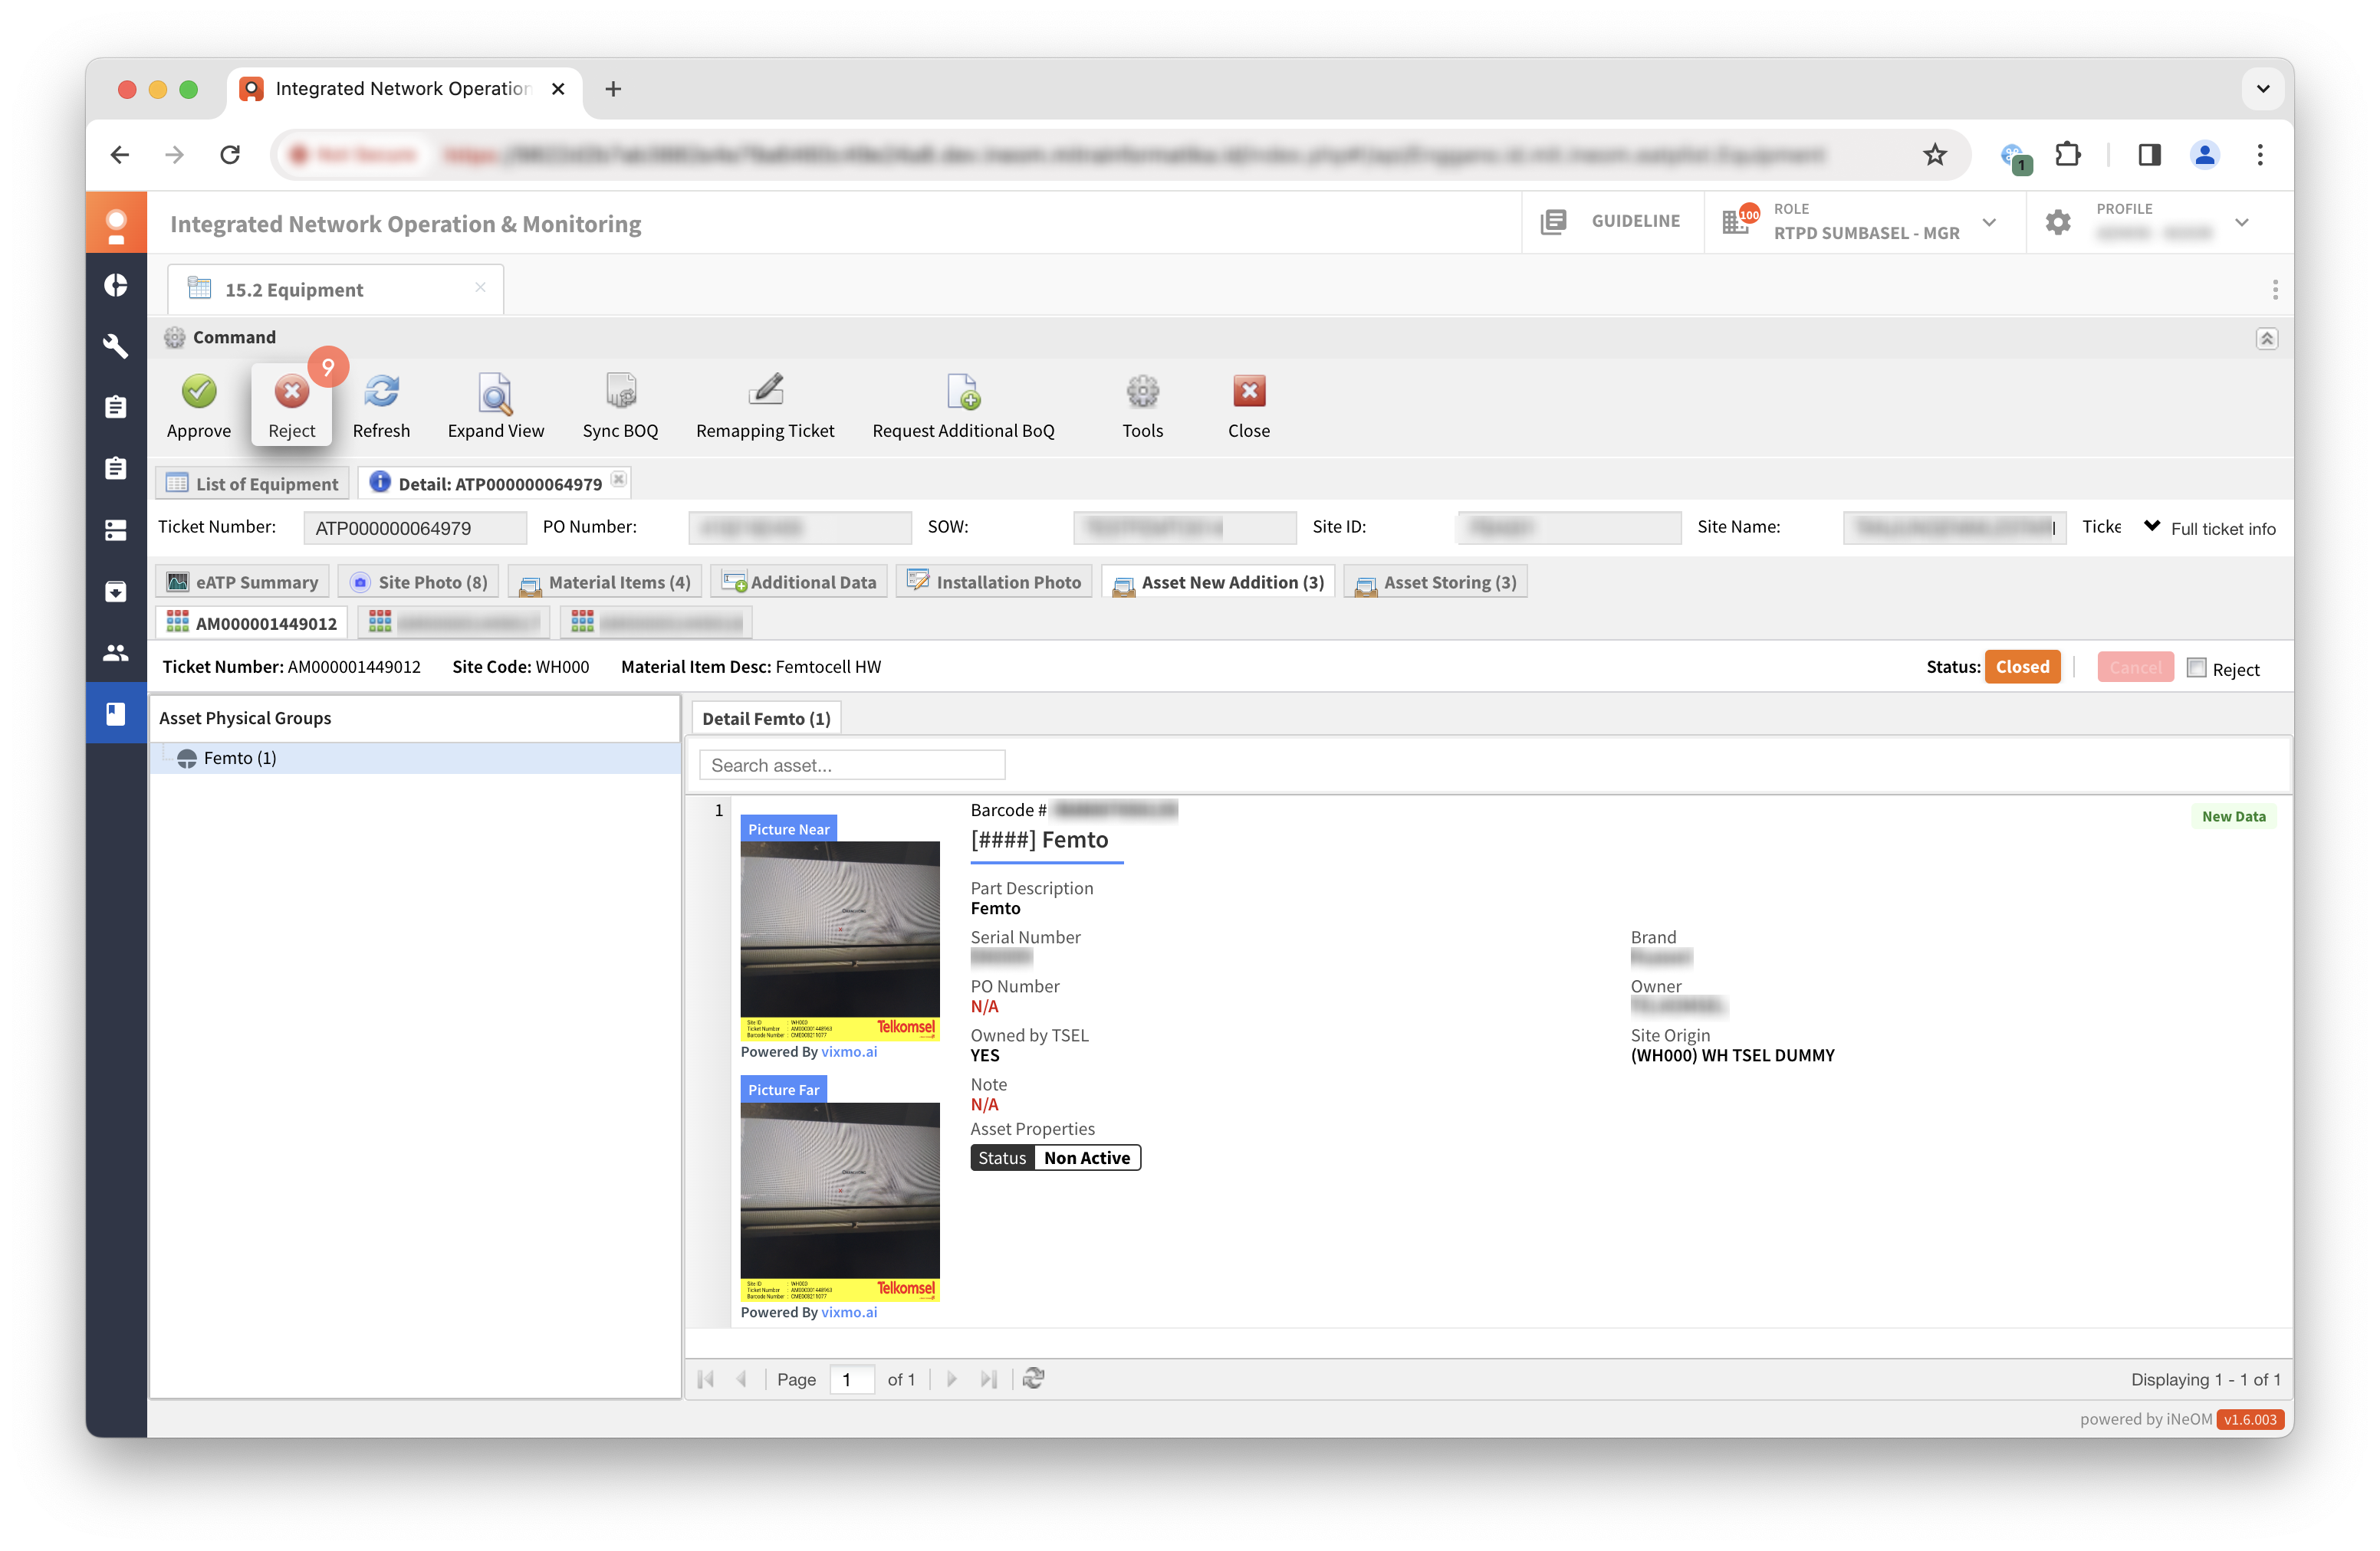Switch to Additional Data tab
Viewport: 2380px width, 1551px height.
coord(798,582)
